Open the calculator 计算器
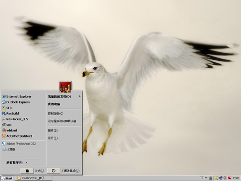241x181 pixels. coord(23,149)
